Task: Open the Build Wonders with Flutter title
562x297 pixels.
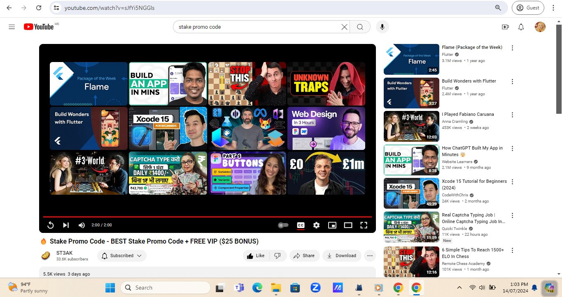Action: pos(469,81)
